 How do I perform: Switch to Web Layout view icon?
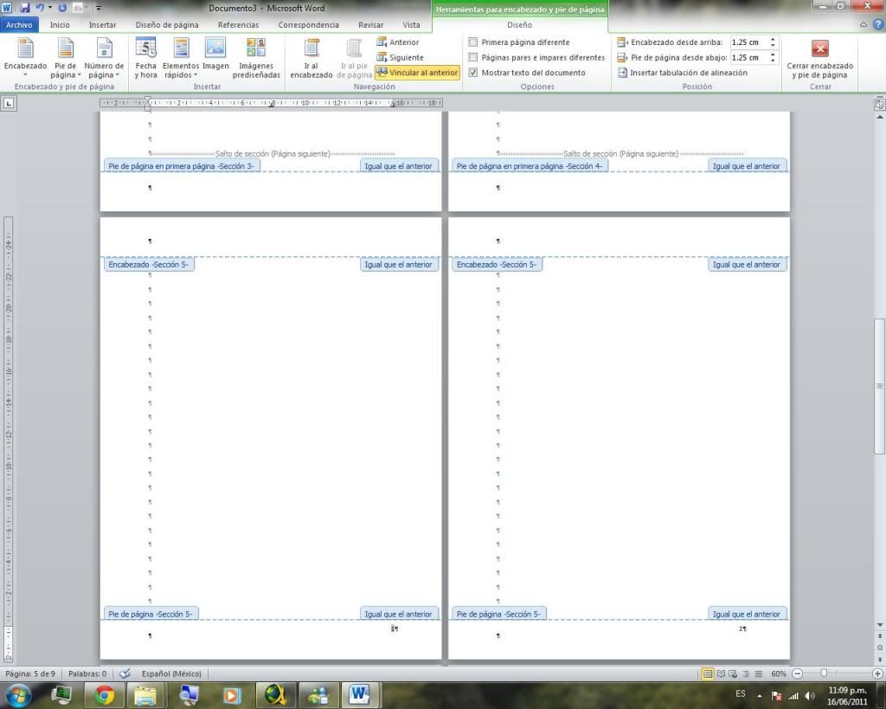(x=733, y=674)
